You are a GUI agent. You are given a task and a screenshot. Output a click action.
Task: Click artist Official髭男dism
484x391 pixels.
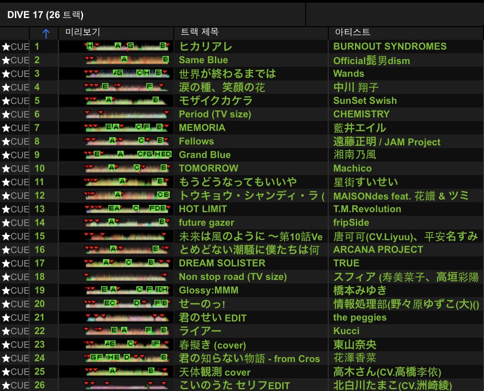click(x=372, y=60)
